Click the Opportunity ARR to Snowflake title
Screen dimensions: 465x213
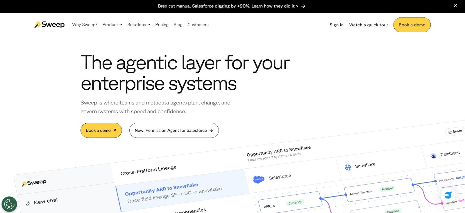[x=278, y=151]
